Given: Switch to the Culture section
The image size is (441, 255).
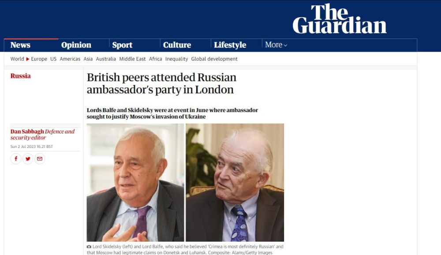Looking at the screenshot, I should coord(177,45).
